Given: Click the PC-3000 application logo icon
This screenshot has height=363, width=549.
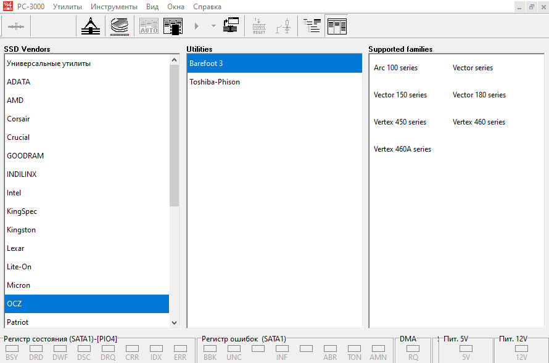Looking at the screenshot, I should [x=7, y=6].
